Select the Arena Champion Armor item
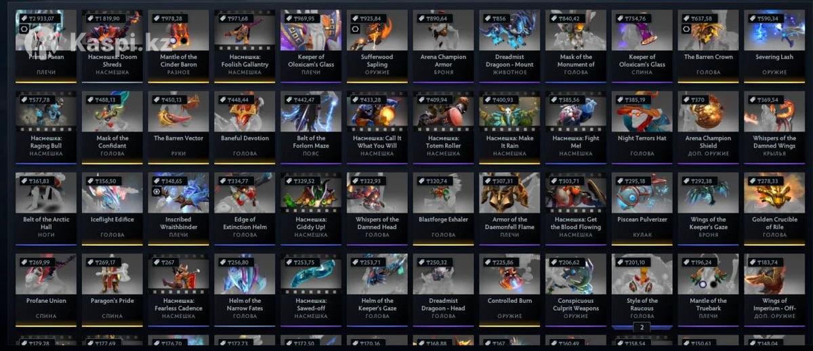This screenshot has width=813, height=351. tap(444, 46)
